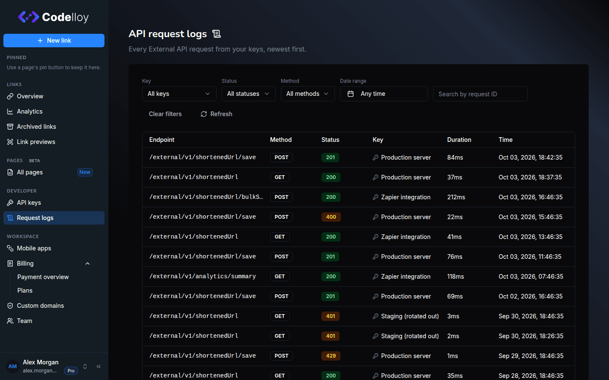
Task: Click the AM user avatar
Action: [x=13, y=366]
